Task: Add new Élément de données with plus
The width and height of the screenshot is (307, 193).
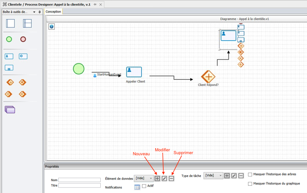Action: 157,178
